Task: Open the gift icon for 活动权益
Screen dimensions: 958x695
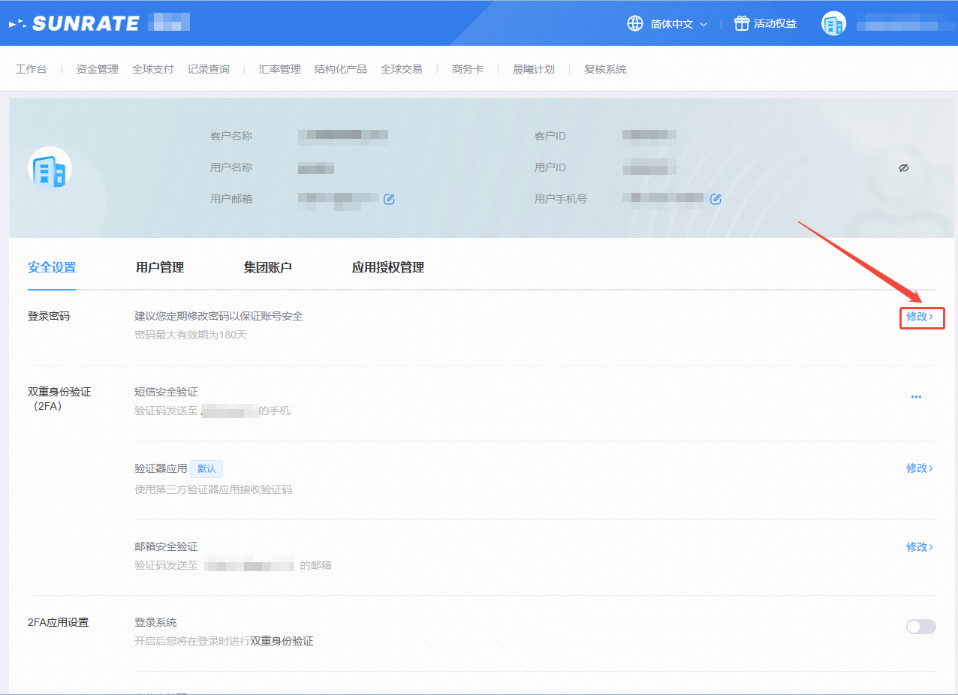Action: click(x=742, y=23)
